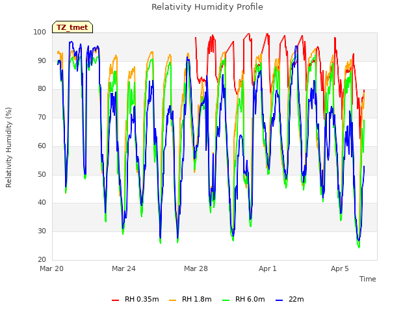The image size is (416, 312).
Task: Click the 20 y-axis tick label
Action: [x=42, y=260]
